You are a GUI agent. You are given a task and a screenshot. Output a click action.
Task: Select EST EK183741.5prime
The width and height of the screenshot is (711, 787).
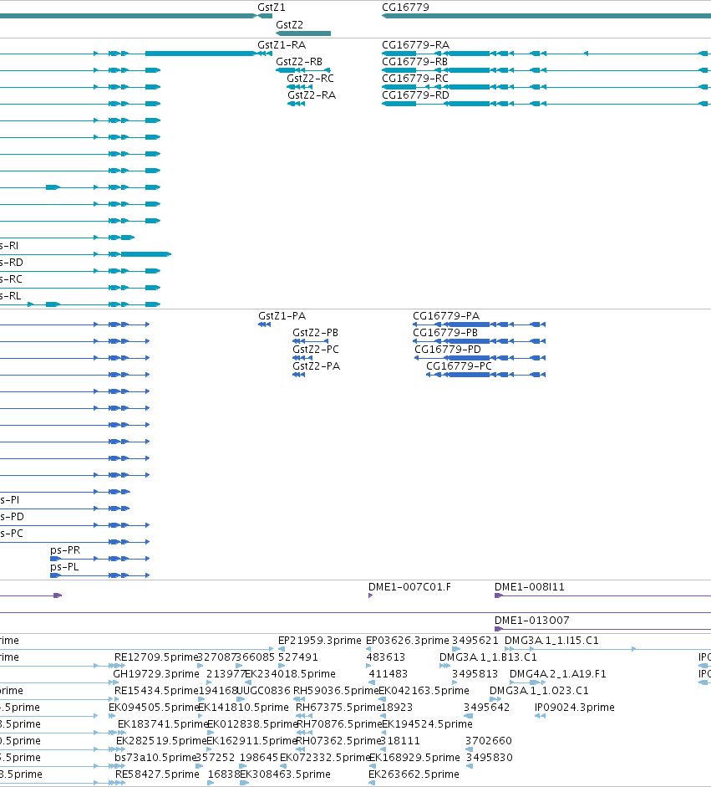[163, 724]
